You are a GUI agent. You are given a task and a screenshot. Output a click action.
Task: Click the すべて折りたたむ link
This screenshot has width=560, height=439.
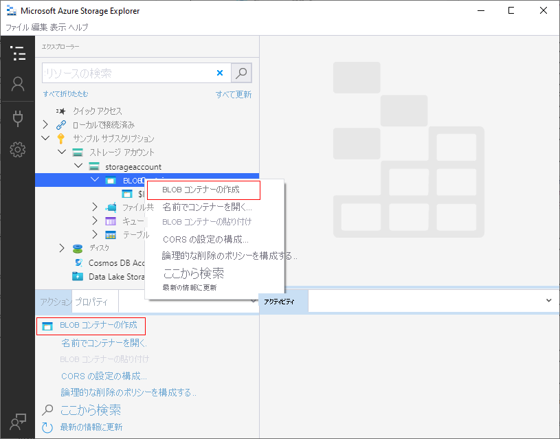[66, 94]
